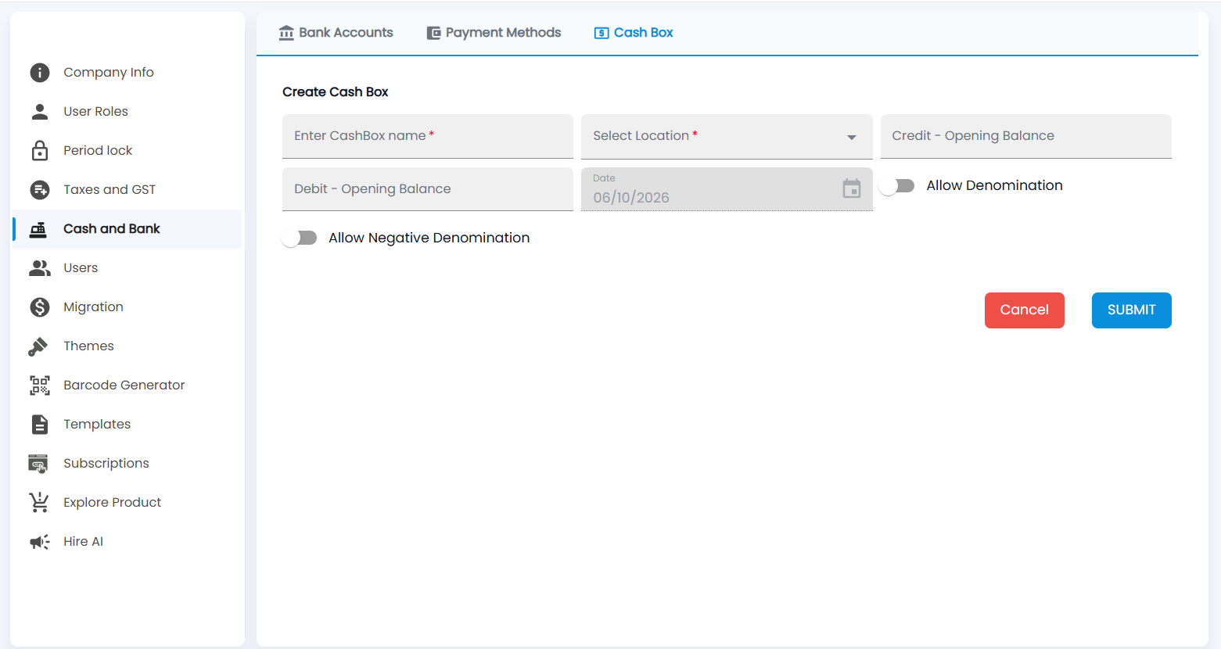Viewport: 1221px width, 649px height.
Task: Click the Themes paintbrush icon
Action: coord(38,346)
